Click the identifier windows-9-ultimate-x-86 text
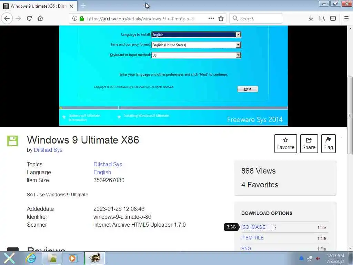 pos(122,217)
